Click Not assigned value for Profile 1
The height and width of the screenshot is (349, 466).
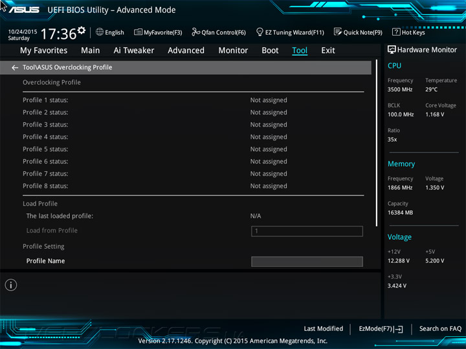coord(269,100)
